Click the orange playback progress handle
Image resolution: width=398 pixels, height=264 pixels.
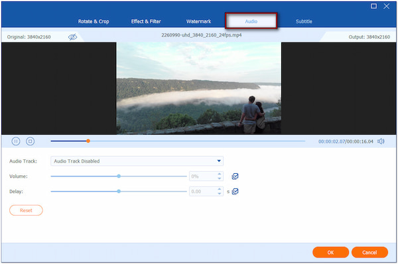88,141
